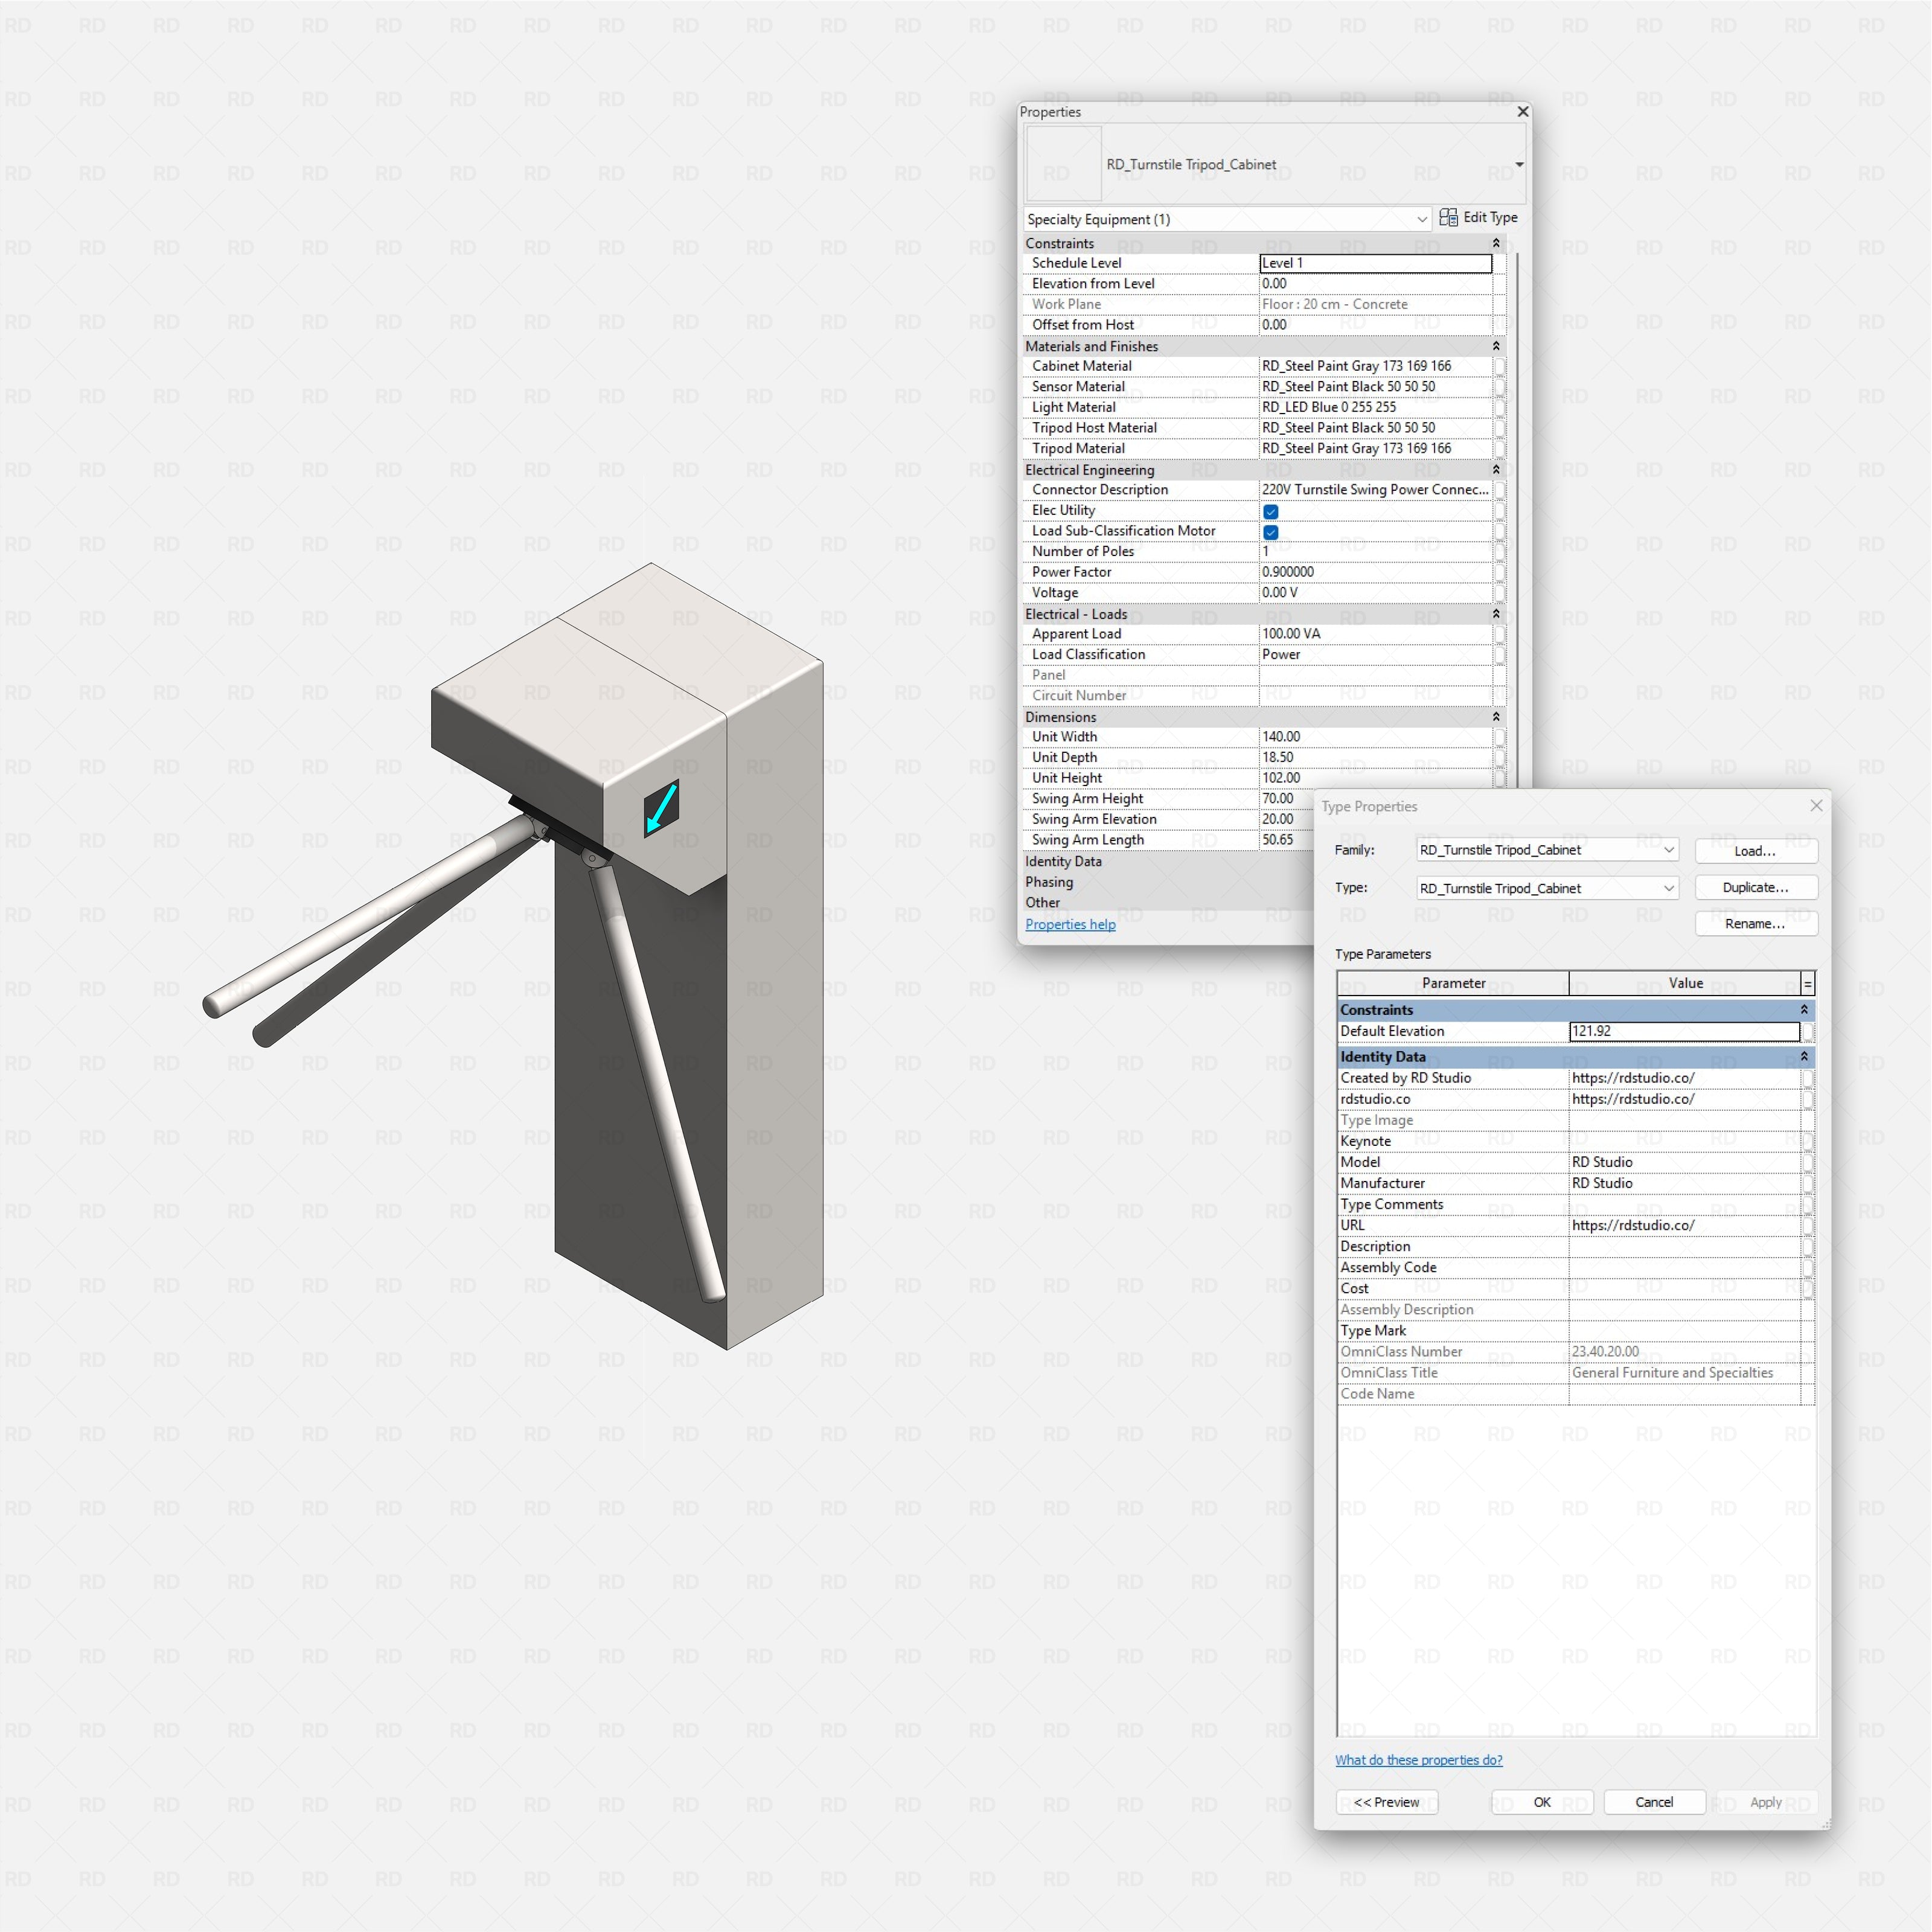The width and height of the screenshot is (1932, 1932).
Task: Click associate parameter button for Load Classification
Action: pyautogui.click(x=1499, y=654)
